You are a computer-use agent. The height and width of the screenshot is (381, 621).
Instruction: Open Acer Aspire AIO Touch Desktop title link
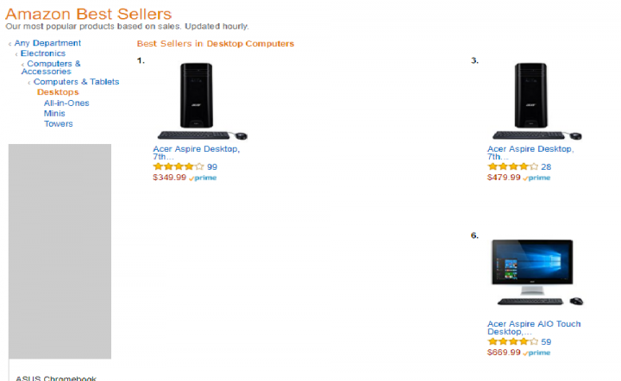[534, 328]
